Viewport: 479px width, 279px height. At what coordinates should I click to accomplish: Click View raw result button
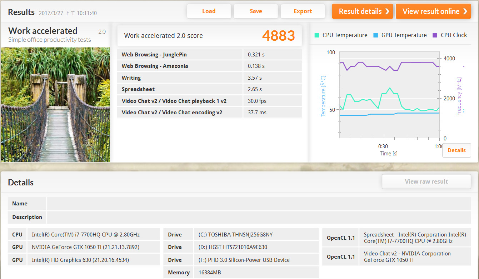[426, 181]
